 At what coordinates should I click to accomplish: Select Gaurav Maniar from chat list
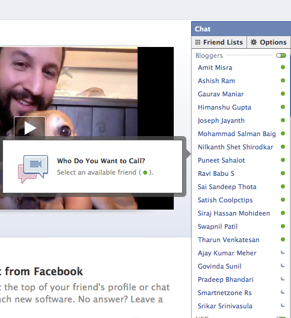click(221, 94)
